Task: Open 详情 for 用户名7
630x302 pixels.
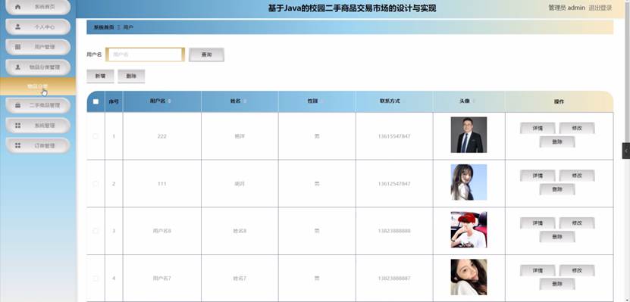Action: coord(538,271)
